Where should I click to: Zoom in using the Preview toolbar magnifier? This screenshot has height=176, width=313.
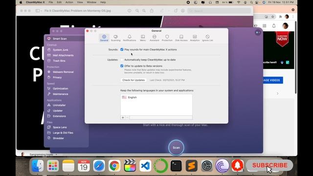tap(144, 11)
